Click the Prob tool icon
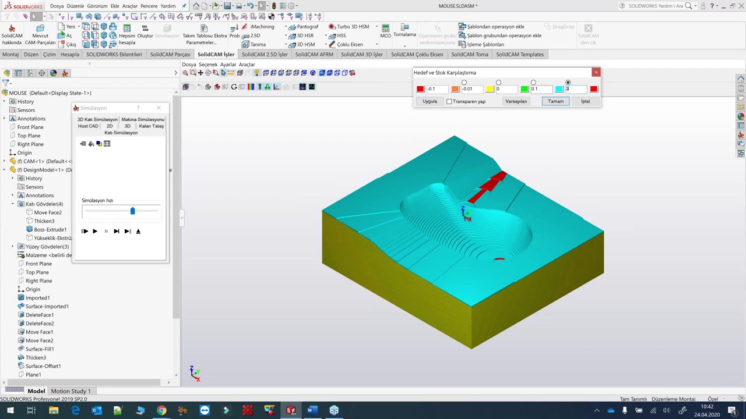Screen dimensions: 746x419 point(234,28)
